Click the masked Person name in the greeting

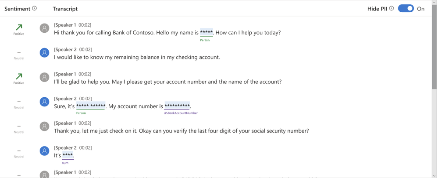click(x=207, y=33)
